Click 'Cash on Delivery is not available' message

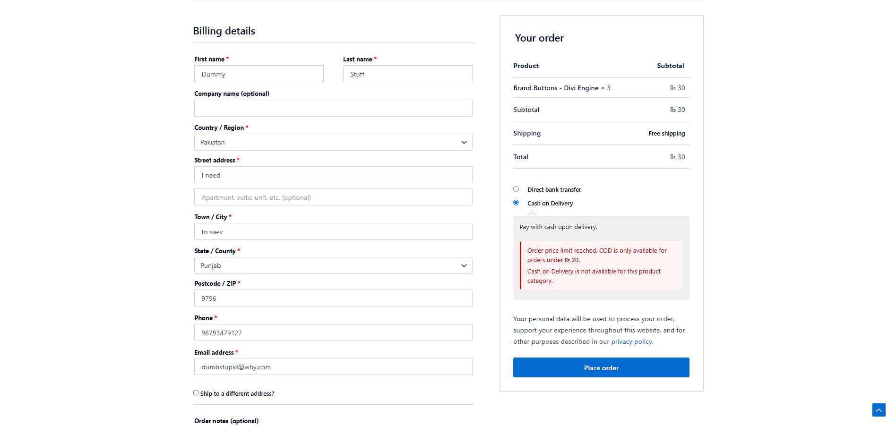(x=594, y=276)
